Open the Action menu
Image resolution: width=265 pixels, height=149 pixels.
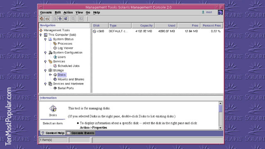68,12
